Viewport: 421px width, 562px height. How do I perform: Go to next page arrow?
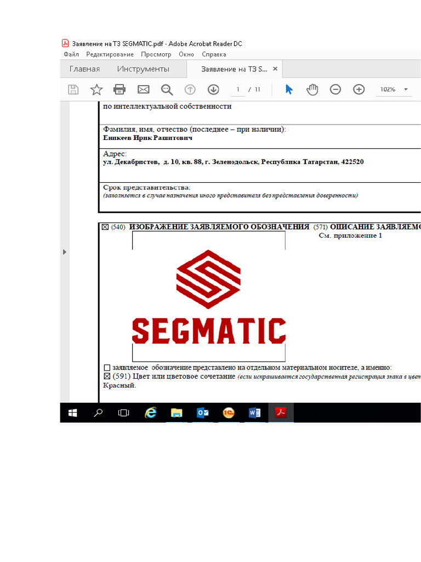213,89
